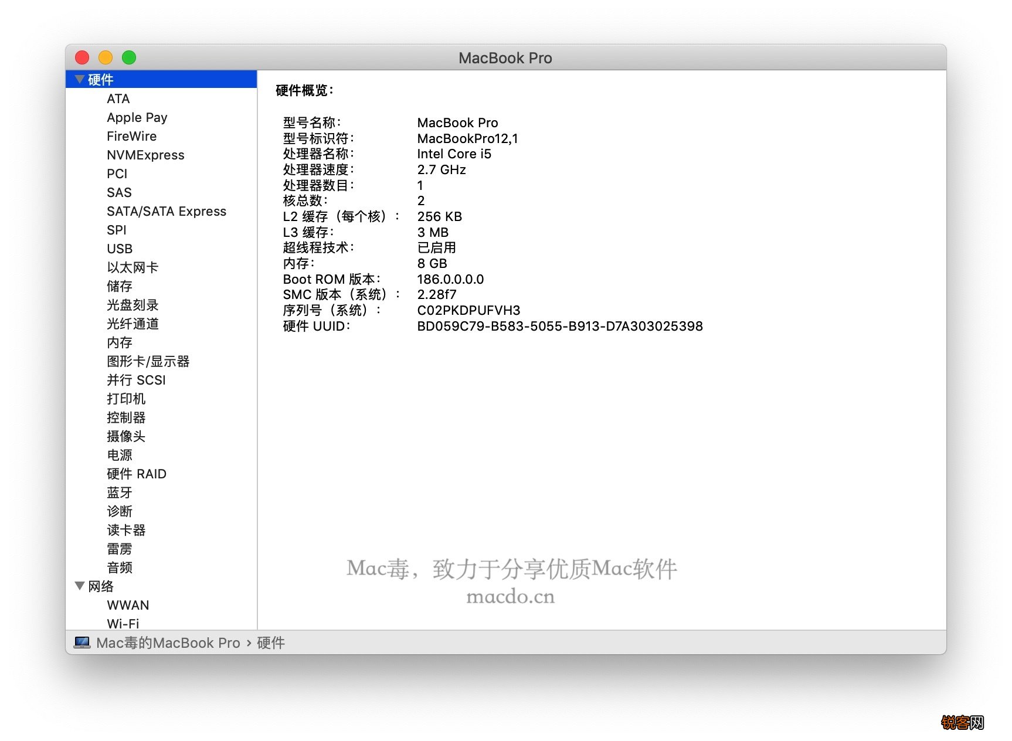Select 摄像头 in the sidebar
The width and height of the screenshot is (1012, 741).
[126, 436]
